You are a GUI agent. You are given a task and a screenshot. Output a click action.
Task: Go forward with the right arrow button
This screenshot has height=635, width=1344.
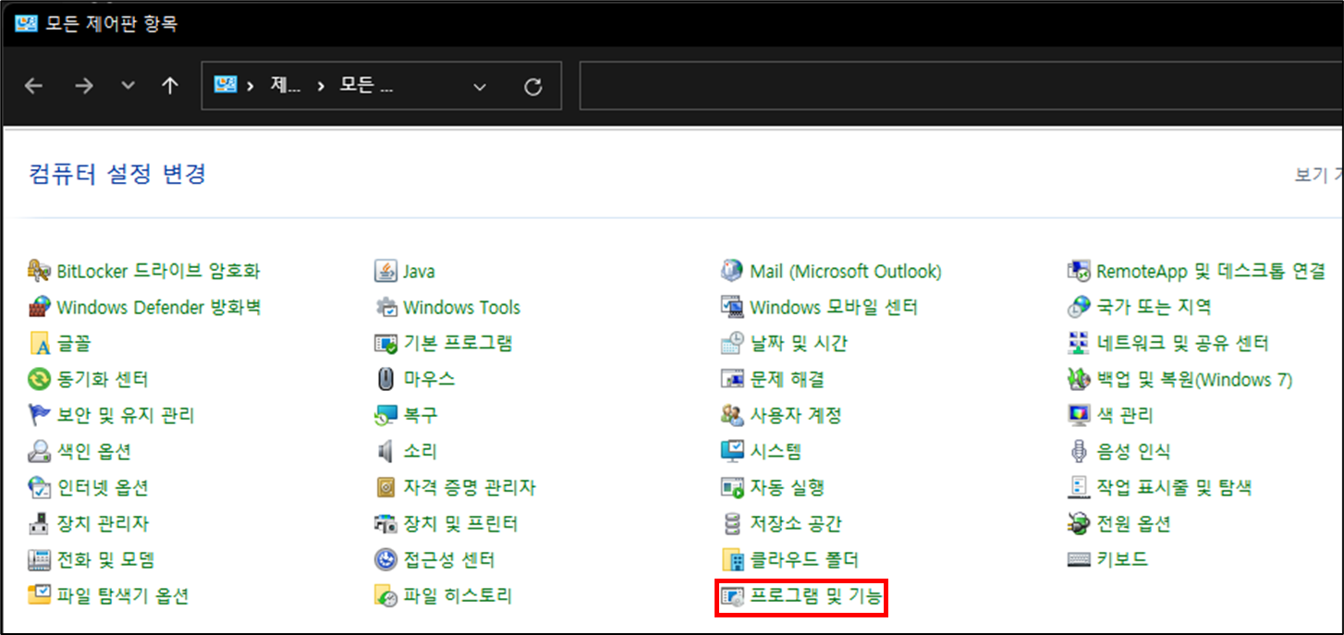tap(83, 86)
